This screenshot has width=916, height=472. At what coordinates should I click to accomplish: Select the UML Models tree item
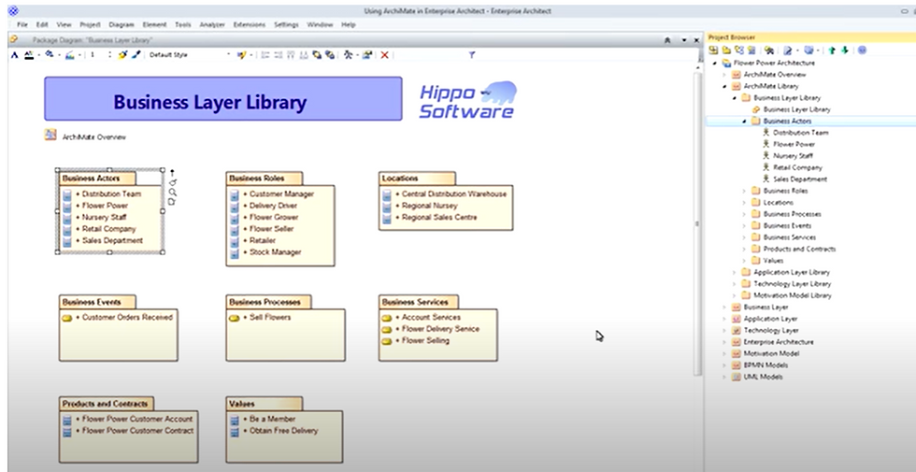click(763, 377)
